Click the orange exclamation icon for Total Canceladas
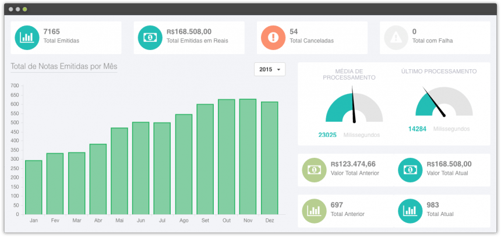Image resolution: width=501 pixels, height=241 pixels. [273, 38]
